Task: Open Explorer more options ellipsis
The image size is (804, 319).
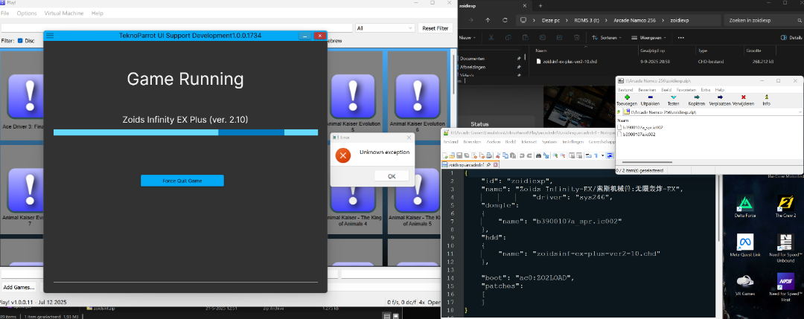Action: [681, 38]
